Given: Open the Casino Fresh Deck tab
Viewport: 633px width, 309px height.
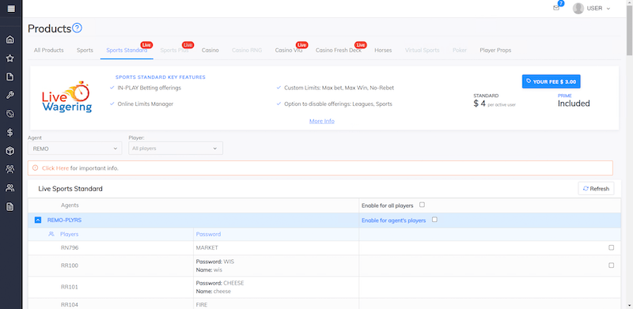Looking at the screenshot, I should [339, 51].
